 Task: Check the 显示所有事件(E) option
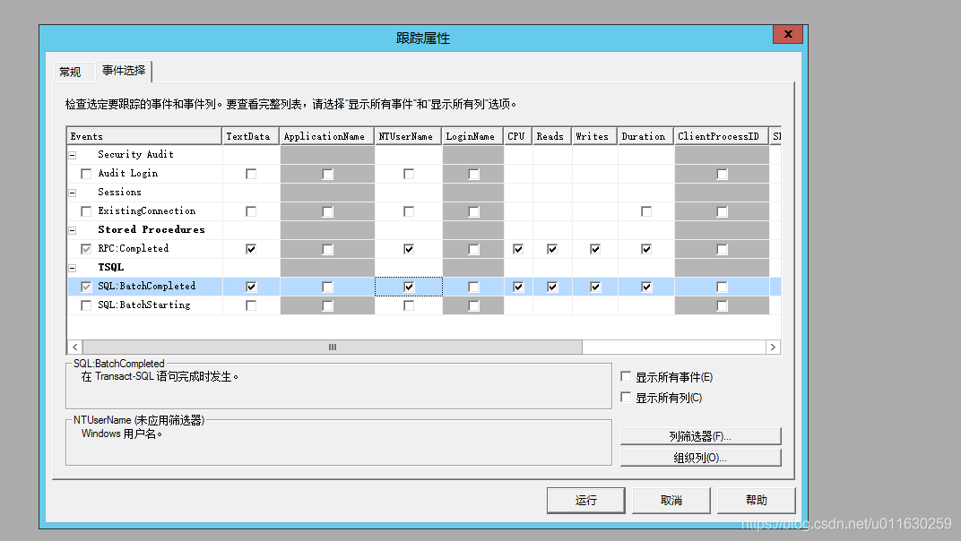click(x=626, y=377)
